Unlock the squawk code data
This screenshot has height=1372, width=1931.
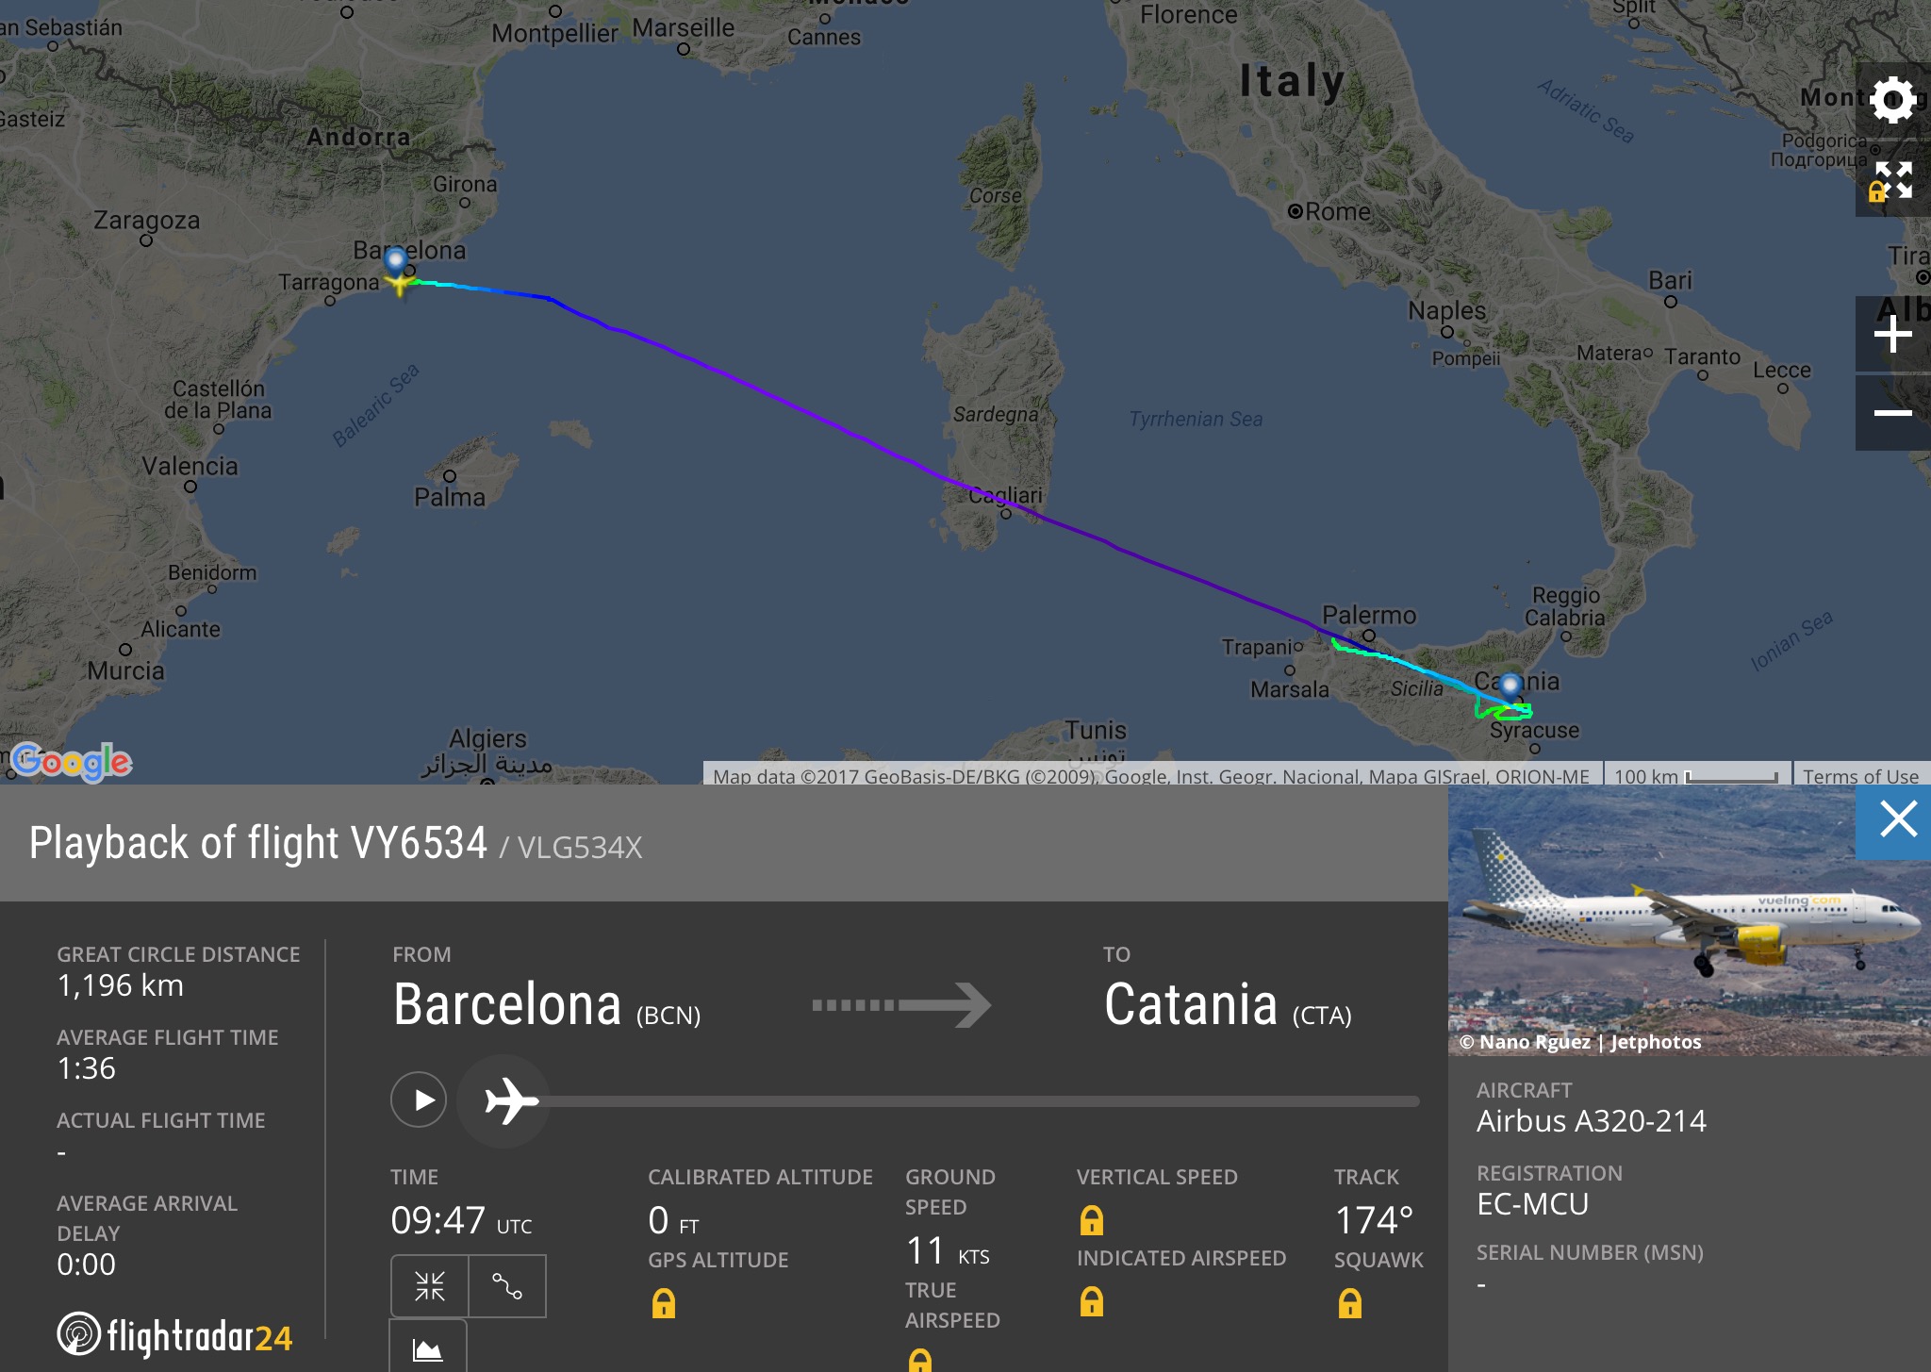coord(1349,1303)
